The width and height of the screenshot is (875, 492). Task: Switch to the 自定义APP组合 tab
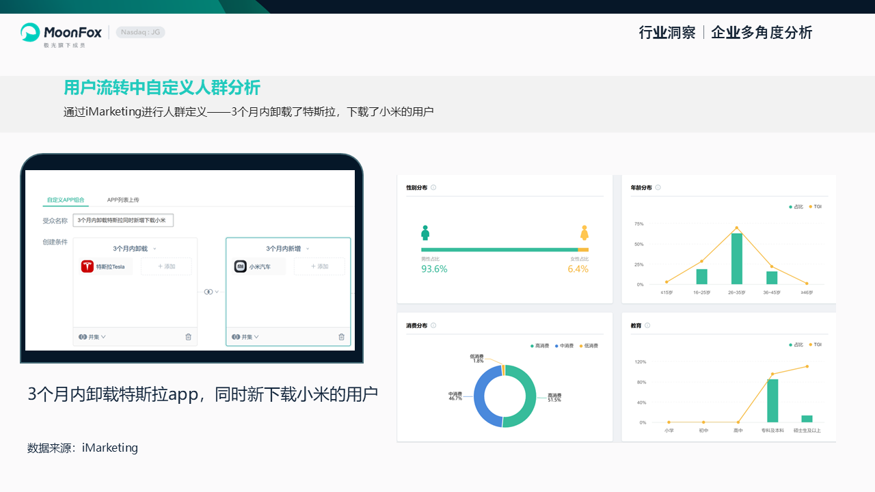point(66,200)
